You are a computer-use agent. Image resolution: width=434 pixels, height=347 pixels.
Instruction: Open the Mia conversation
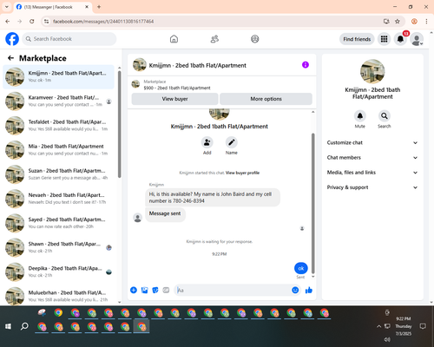coord(58,150)
